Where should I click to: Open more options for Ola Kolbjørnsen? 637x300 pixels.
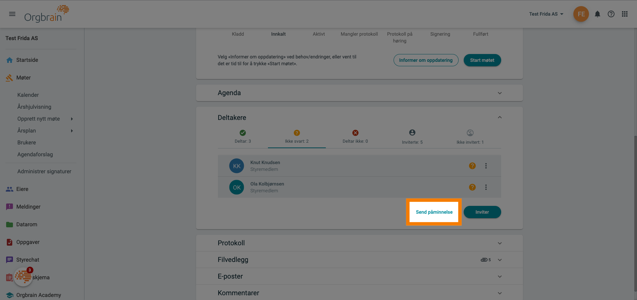coord(486,187)
